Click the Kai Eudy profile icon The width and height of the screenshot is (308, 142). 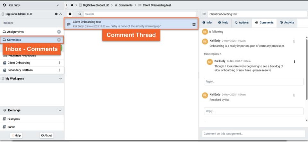(x=4, y=5)
